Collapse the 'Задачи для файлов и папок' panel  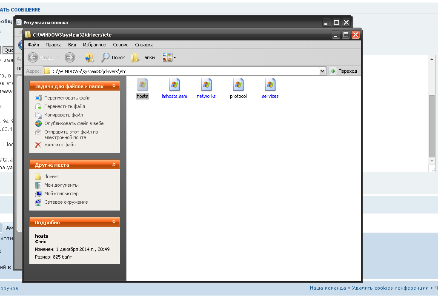pyautogui.click(x=114, y=86)
